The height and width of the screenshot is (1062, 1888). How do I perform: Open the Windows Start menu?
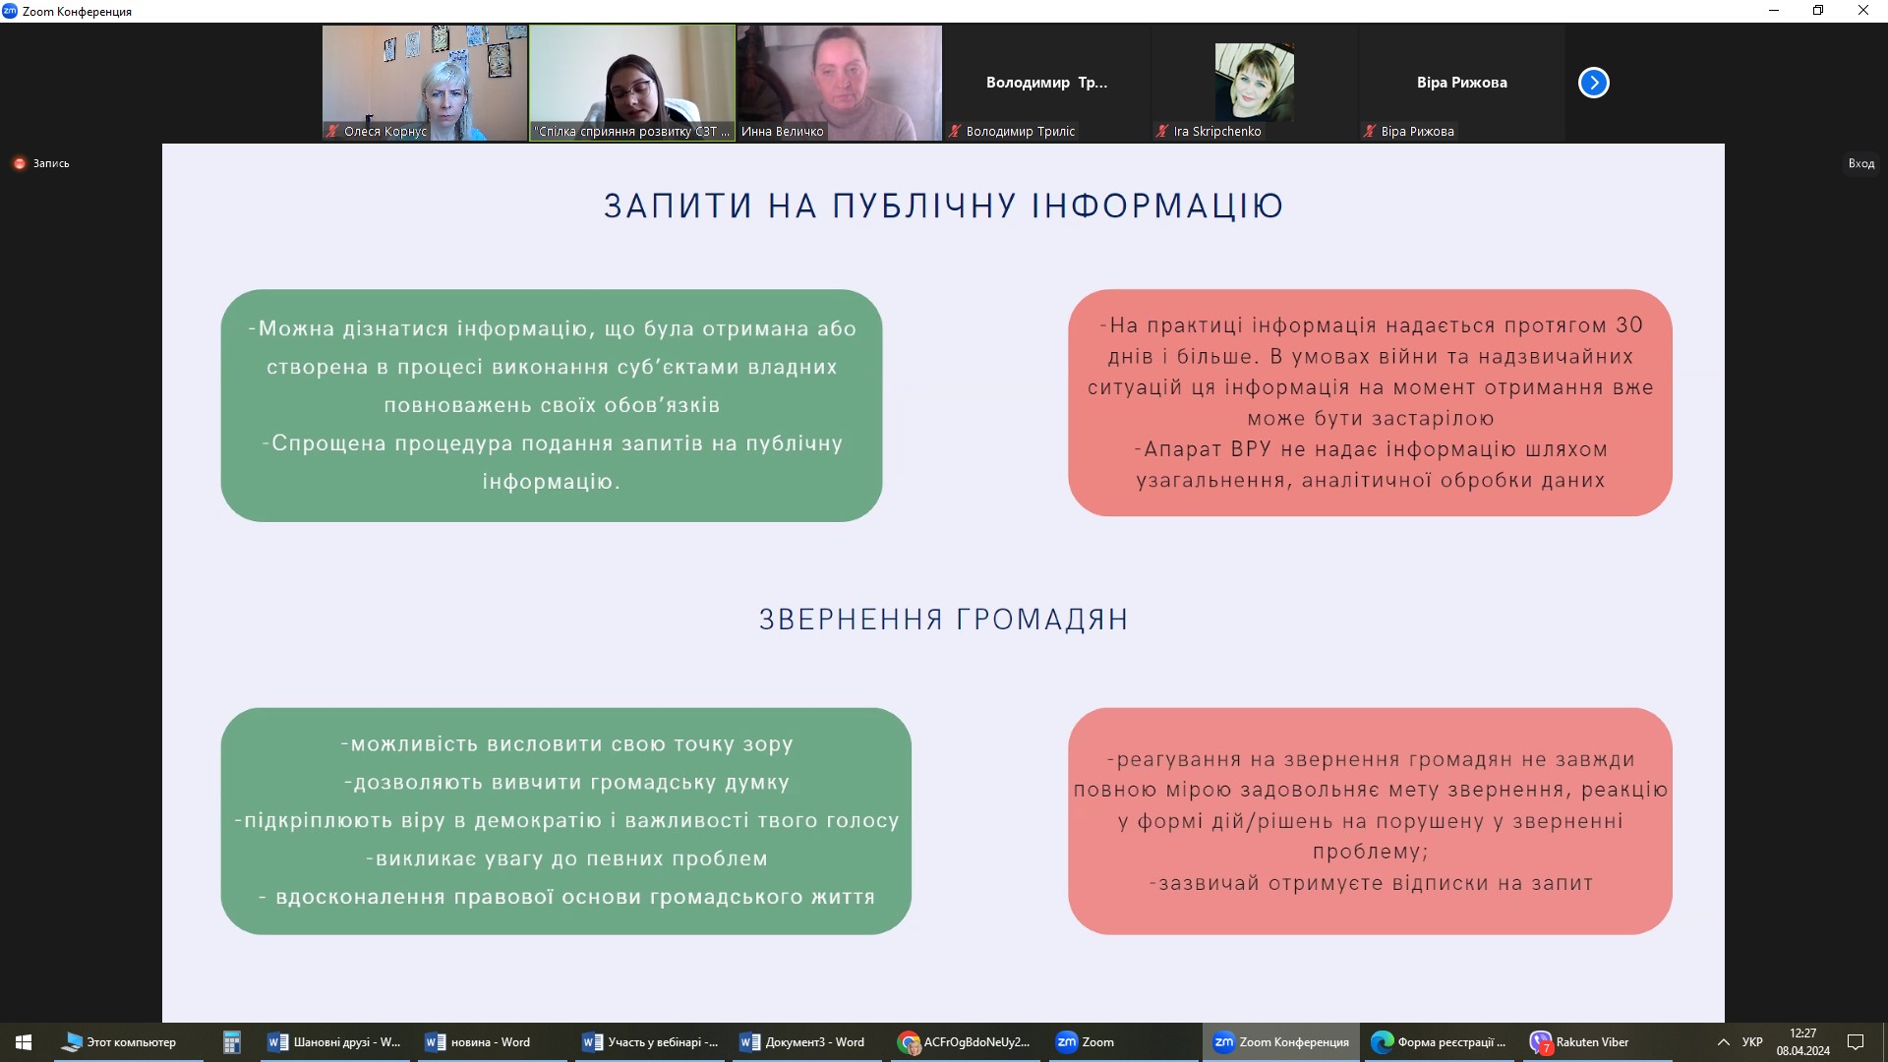click(24, 1042)
